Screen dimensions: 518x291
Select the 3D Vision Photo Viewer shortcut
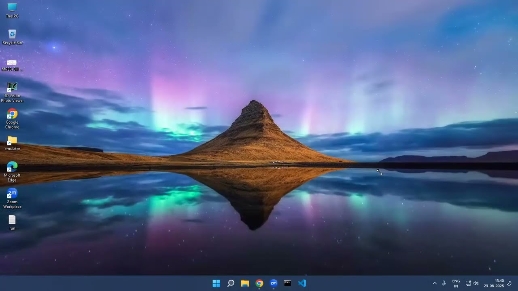[x=12, y=93]
